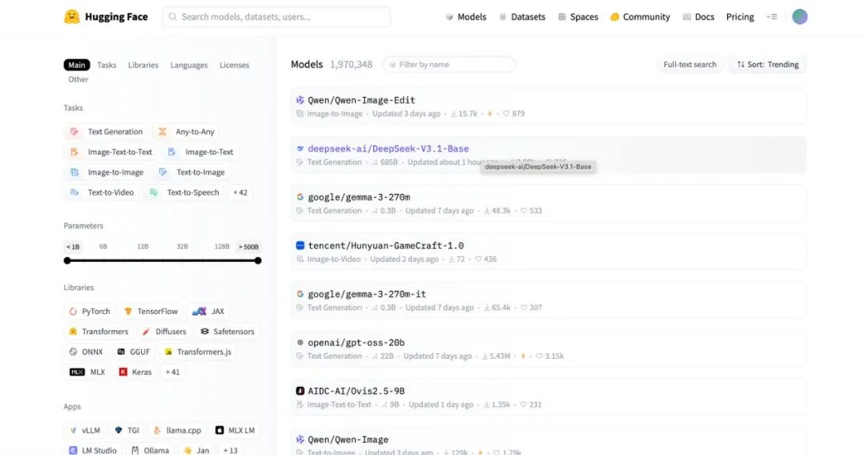Image resolution: width=865 pixels, height=455 pixels.
Task: Click the Qwen icon beside Qwen/Qwen-Image
Action: (300, 440)
